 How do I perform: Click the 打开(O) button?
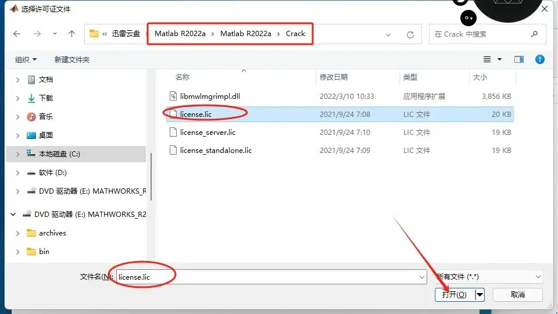(x=455, y=294)
